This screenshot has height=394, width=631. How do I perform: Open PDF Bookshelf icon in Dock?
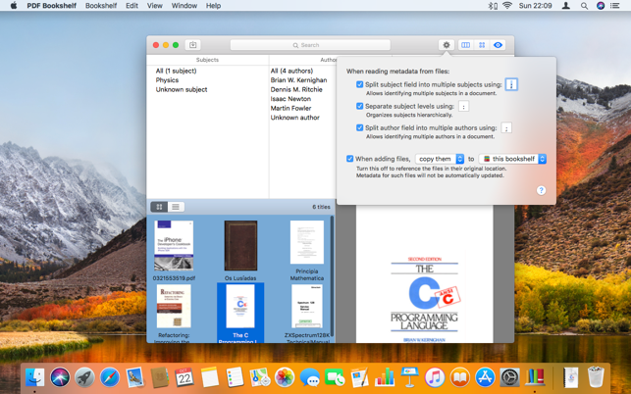pyautogui.click(x=535, y=378)
